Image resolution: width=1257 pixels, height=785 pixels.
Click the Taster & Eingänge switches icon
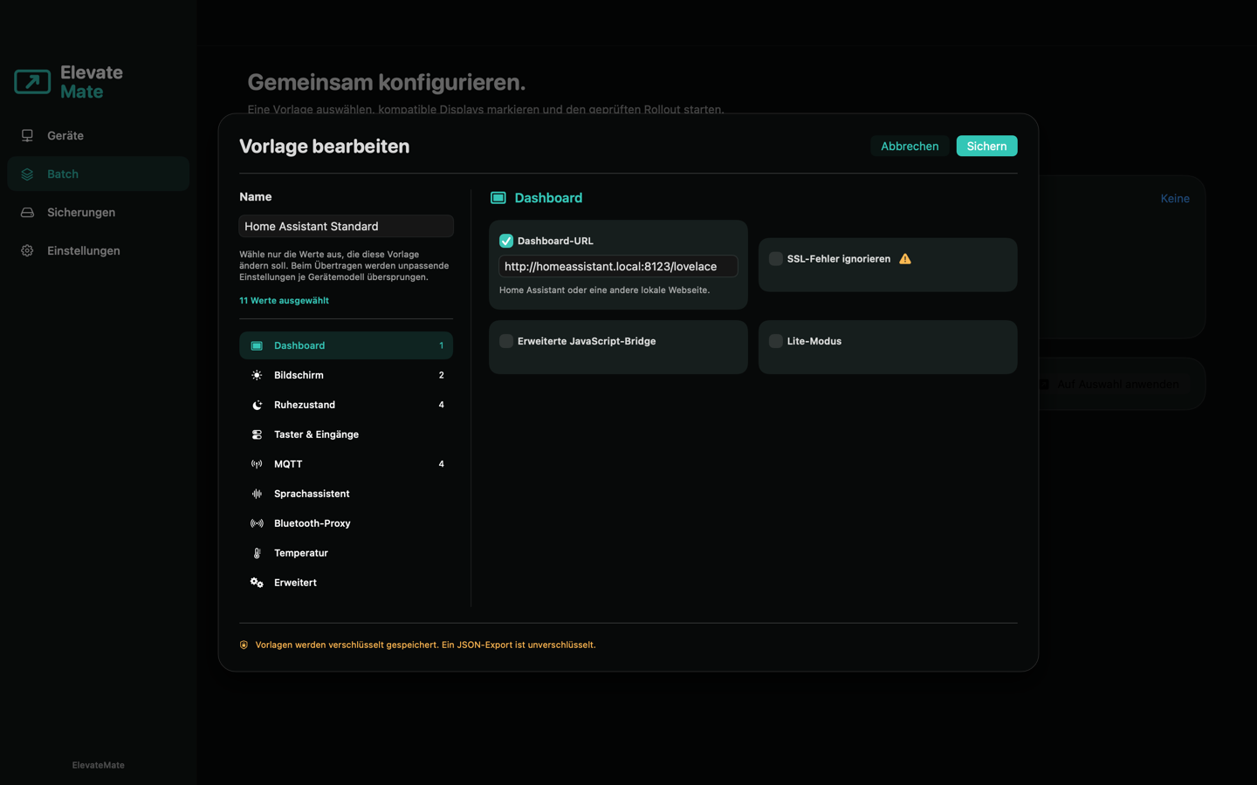click(257, 434)
